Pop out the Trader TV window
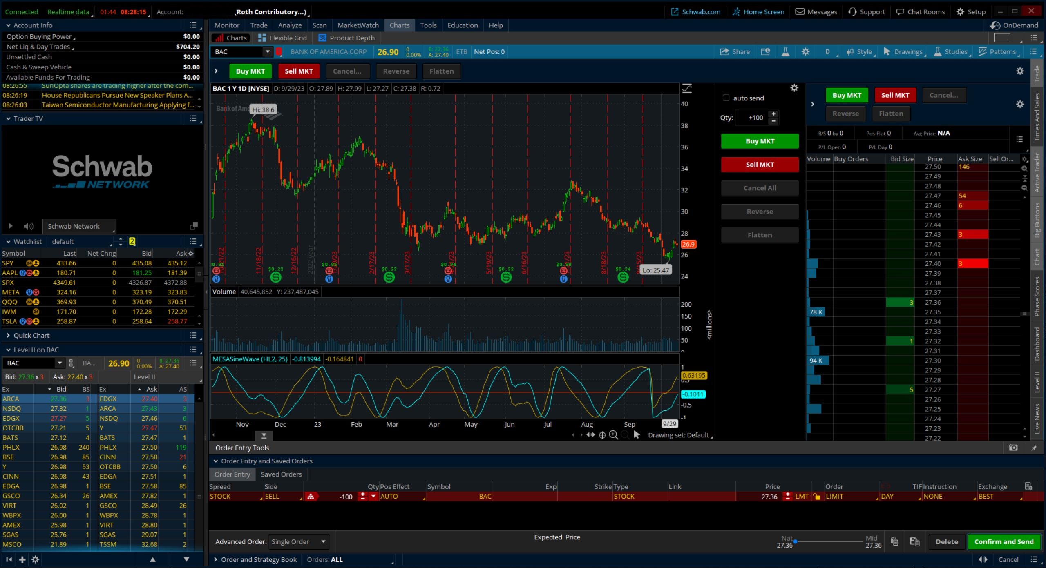Image resolution: width=1046 pixels, height=568 pixels. 194,226
